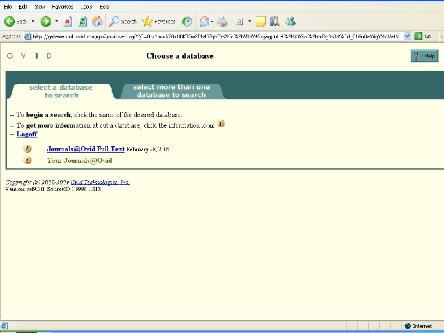Click the Mail envelope icon
This screenshot has height=333, width=444.
click(204, 21)
